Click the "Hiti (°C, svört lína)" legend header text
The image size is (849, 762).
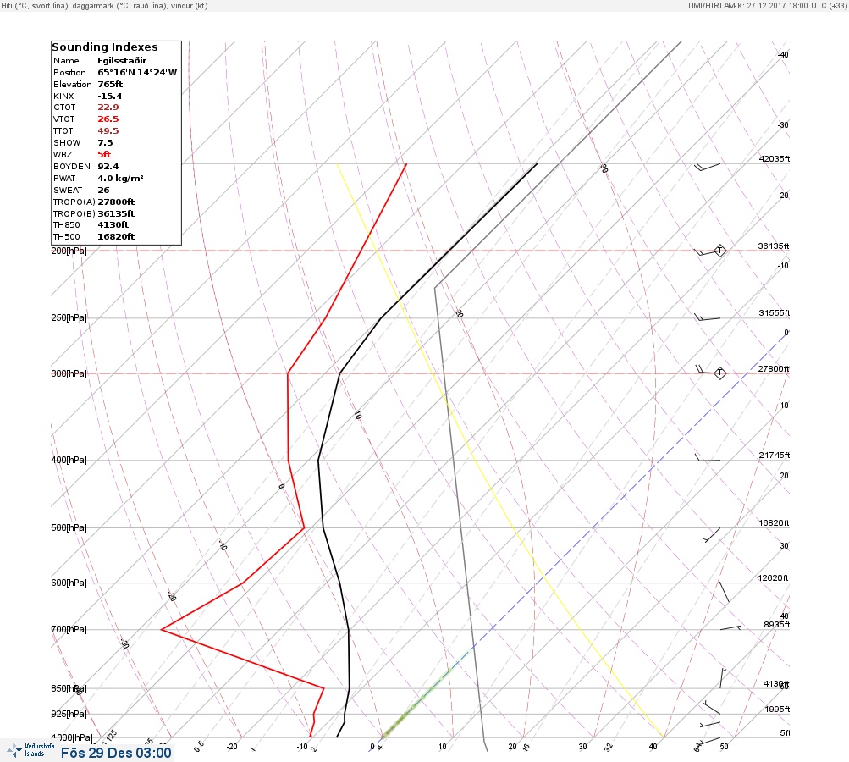coord(35,5)
